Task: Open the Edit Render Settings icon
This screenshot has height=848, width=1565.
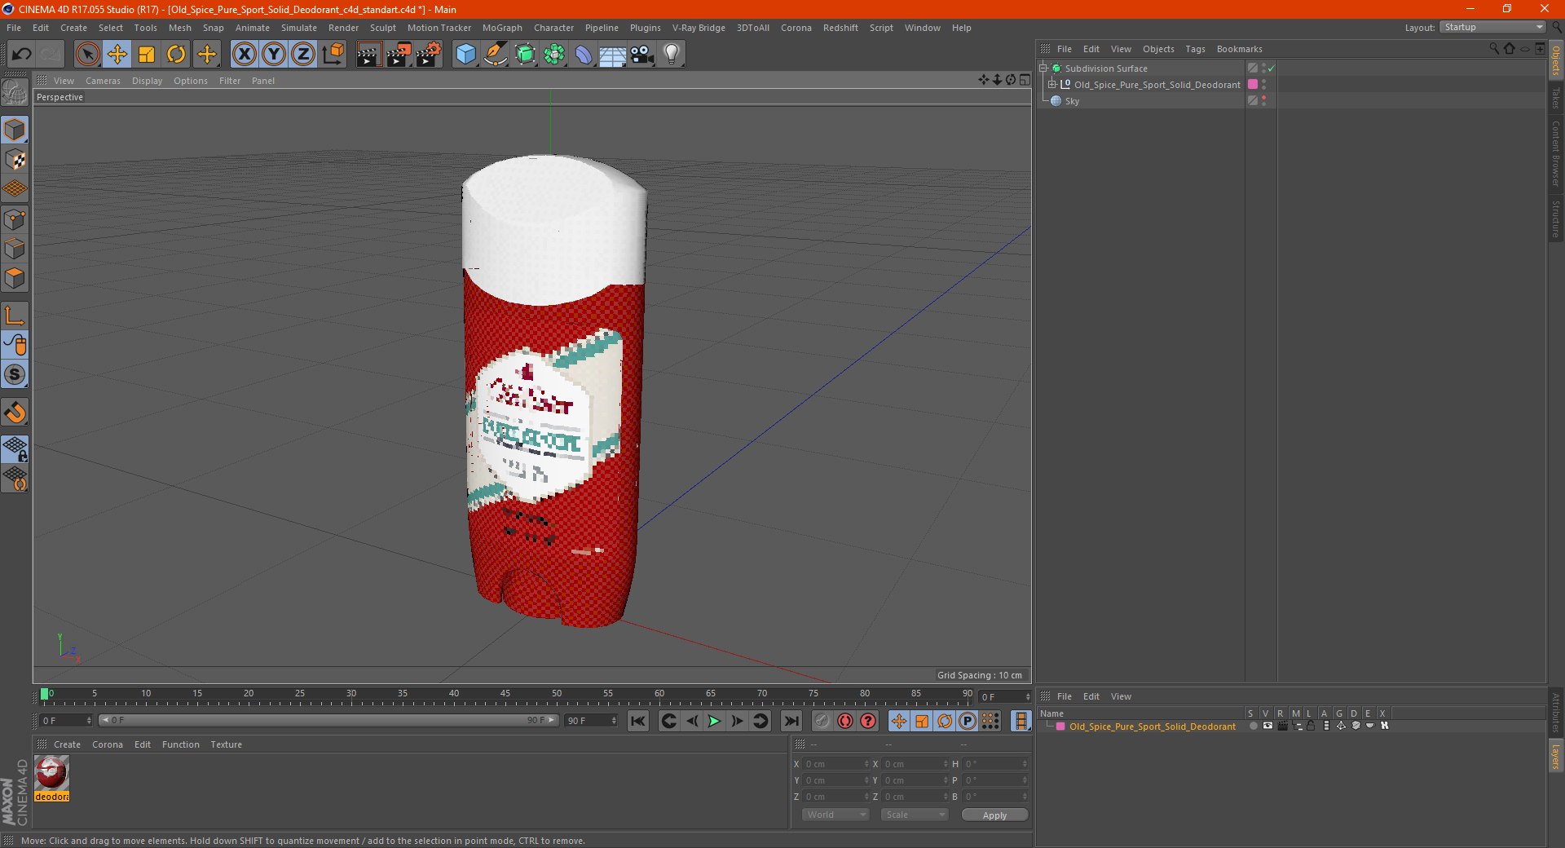Action: 429,55
